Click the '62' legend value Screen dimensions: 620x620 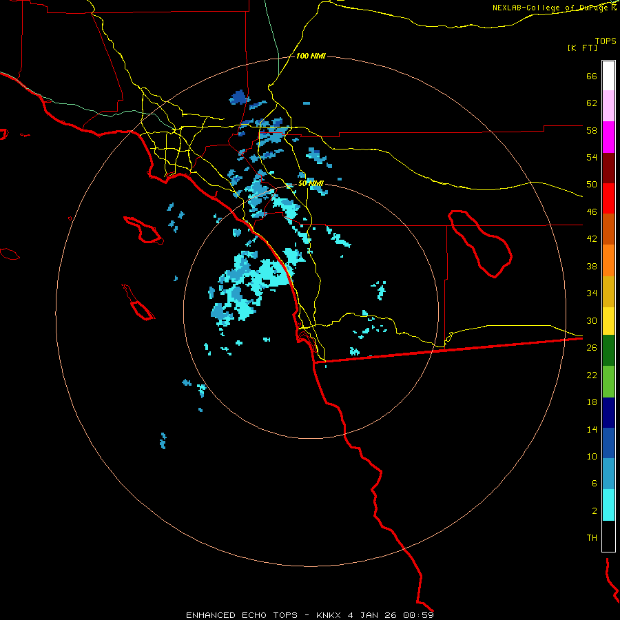click(x=592, y=103)
